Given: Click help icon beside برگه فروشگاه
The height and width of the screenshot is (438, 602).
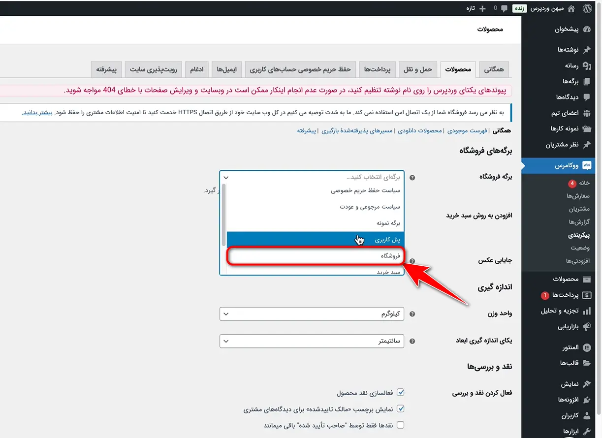Looking at the screenshot, I should pos(412,178).
